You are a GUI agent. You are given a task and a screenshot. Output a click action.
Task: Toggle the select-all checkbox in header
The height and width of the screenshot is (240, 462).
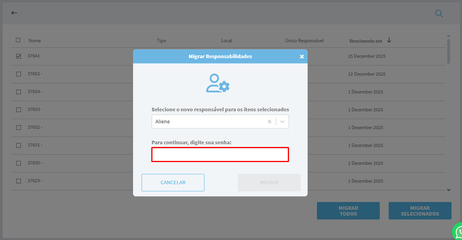(x=18, y=40)
